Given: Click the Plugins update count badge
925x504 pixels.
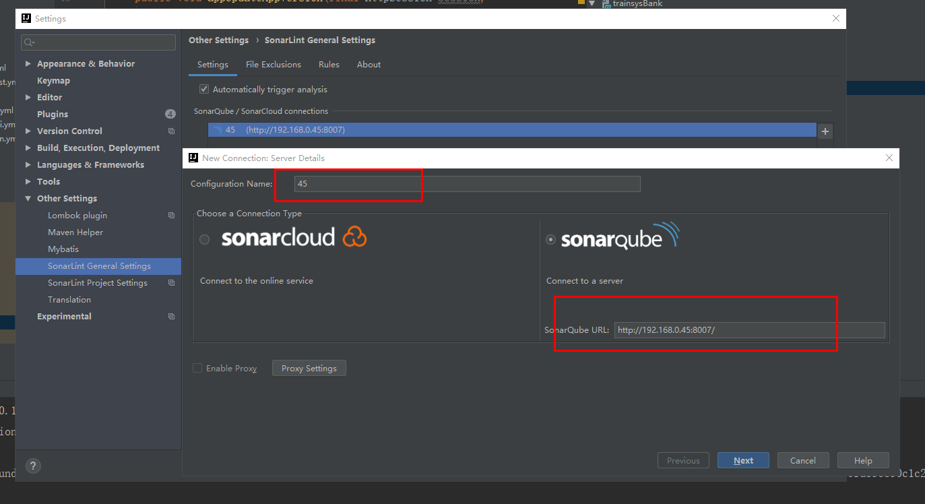Looking at the screenshot, I should (170, 114).
